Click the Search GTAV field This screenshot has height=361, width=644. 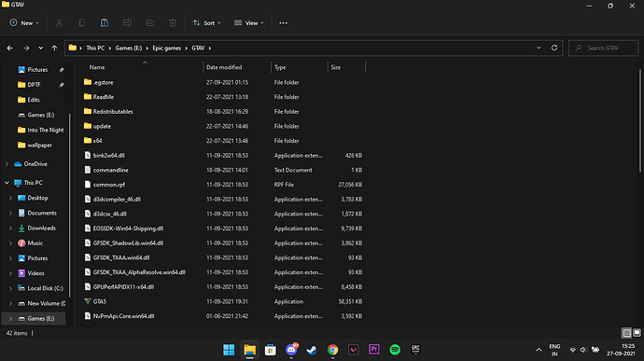[x=603, y=49]
